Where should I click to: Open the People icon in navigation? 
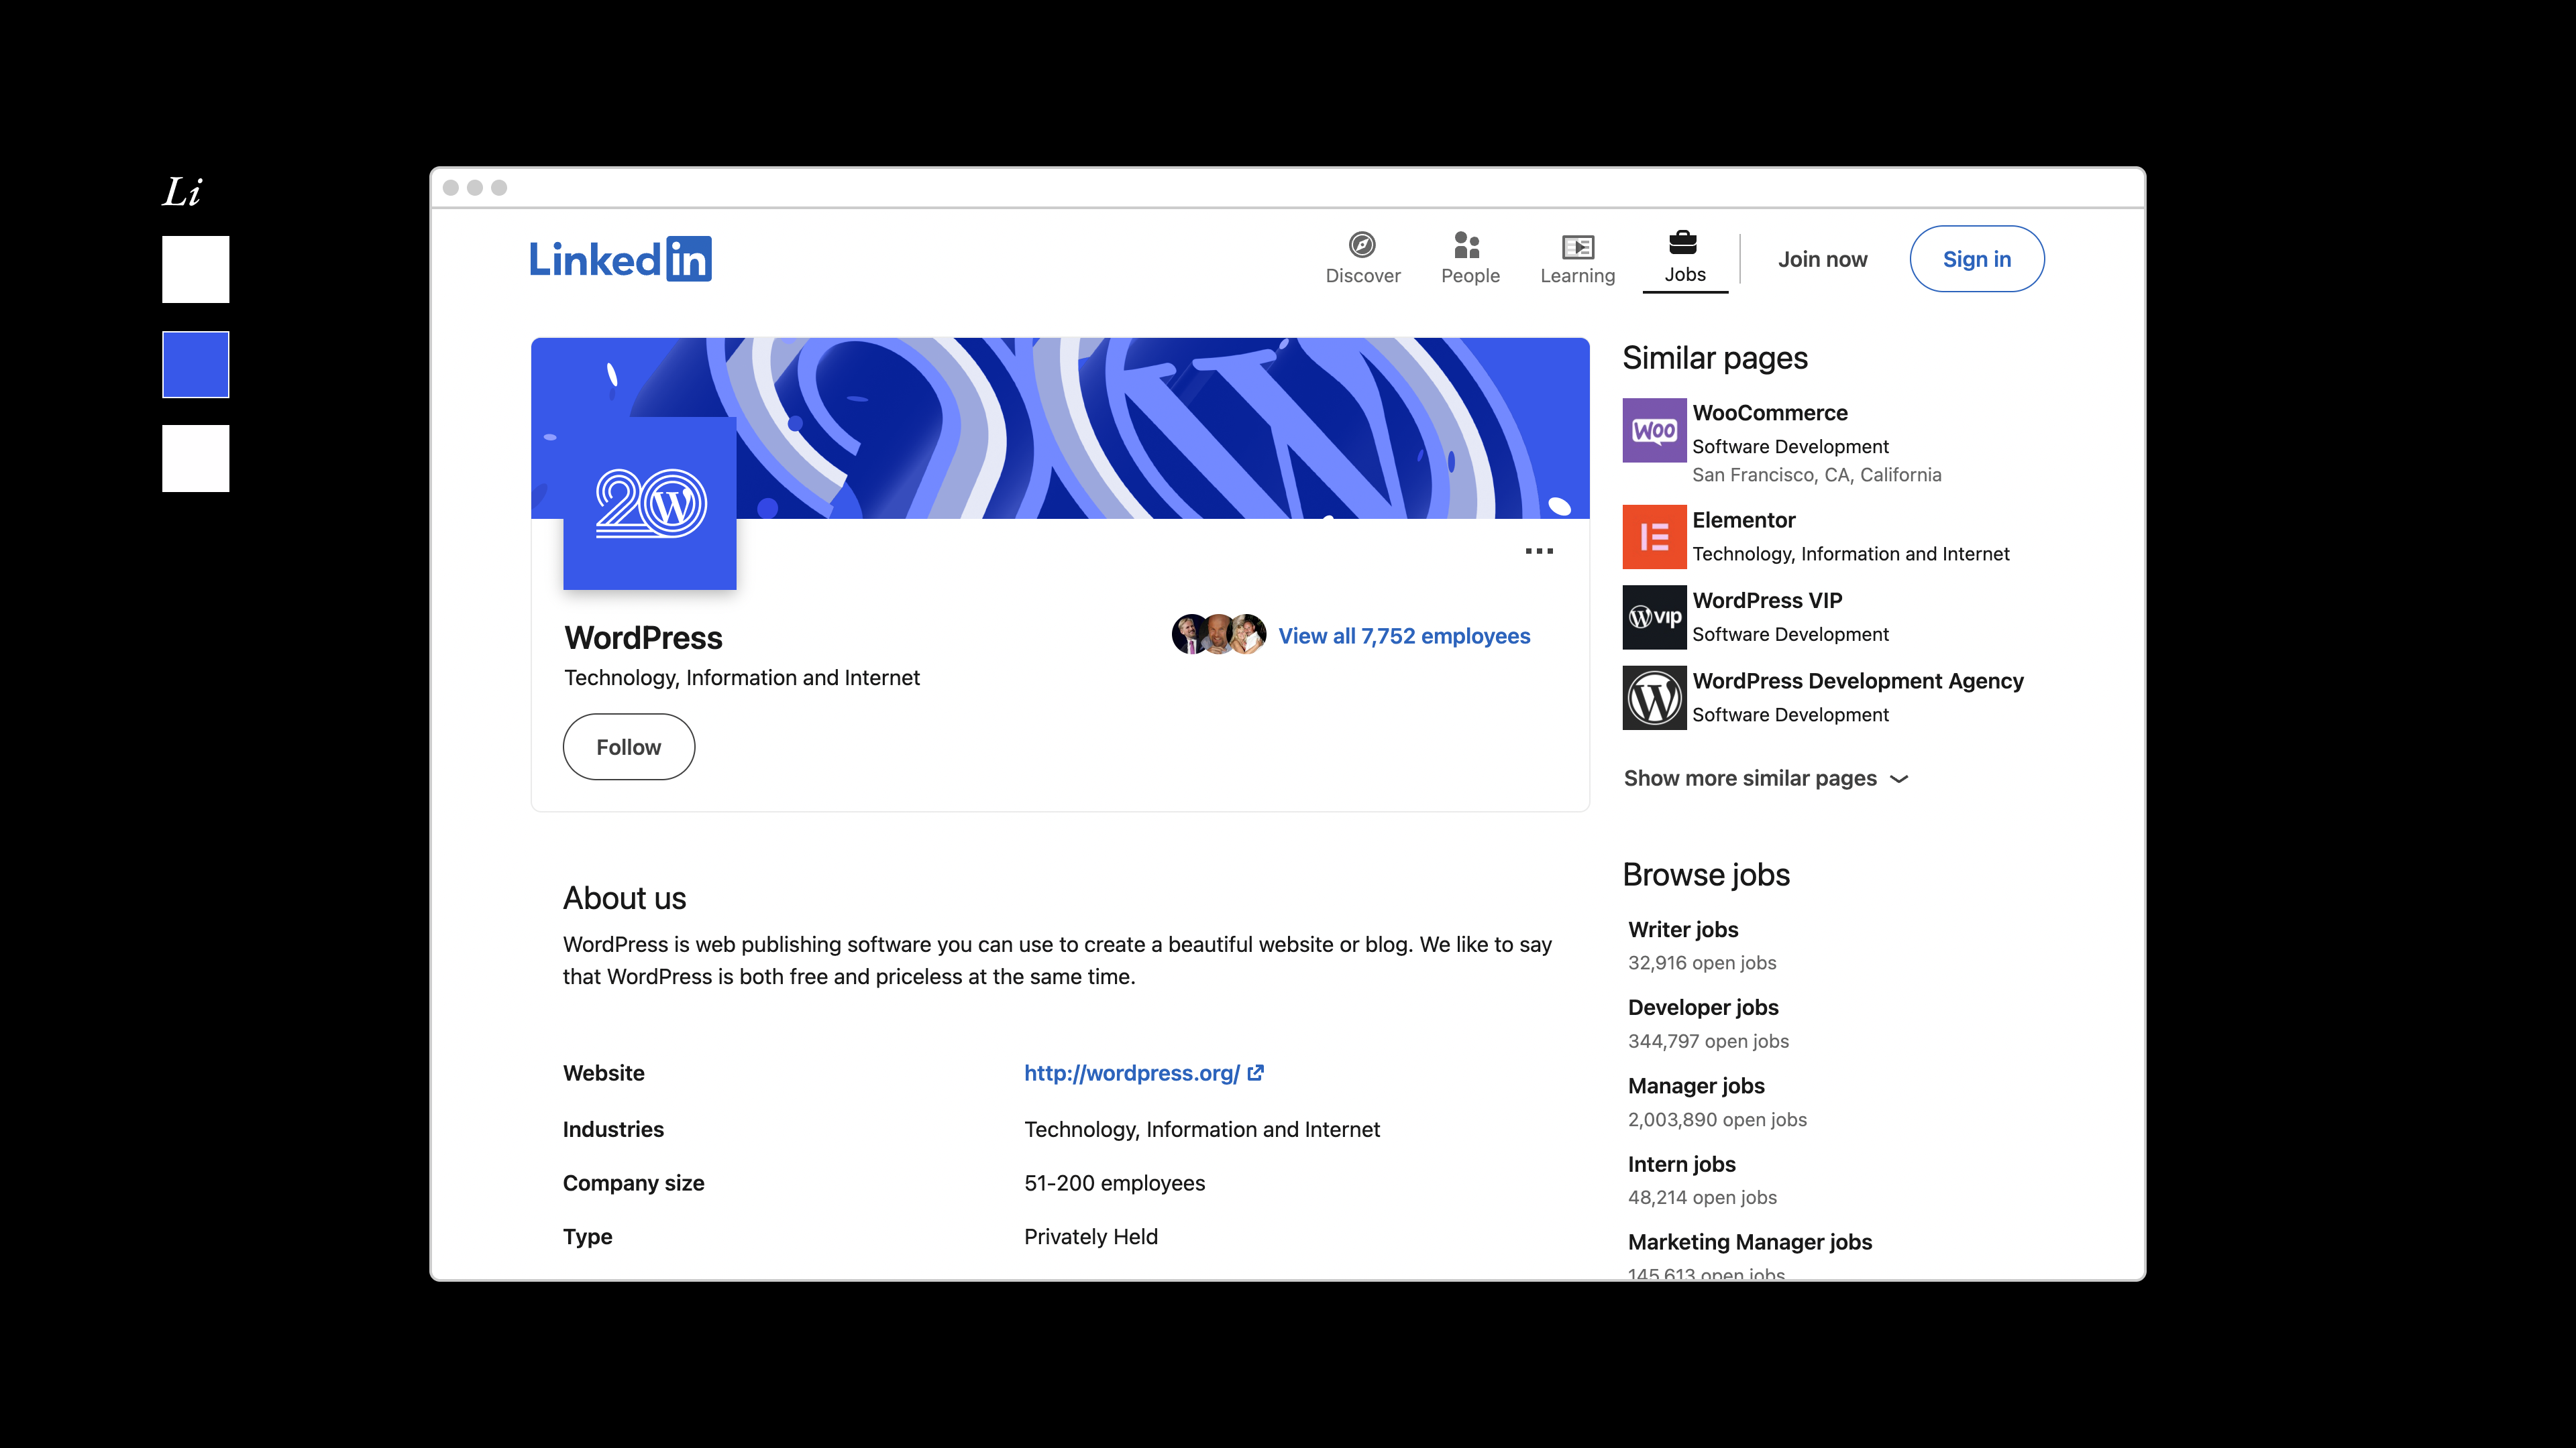1468,245
